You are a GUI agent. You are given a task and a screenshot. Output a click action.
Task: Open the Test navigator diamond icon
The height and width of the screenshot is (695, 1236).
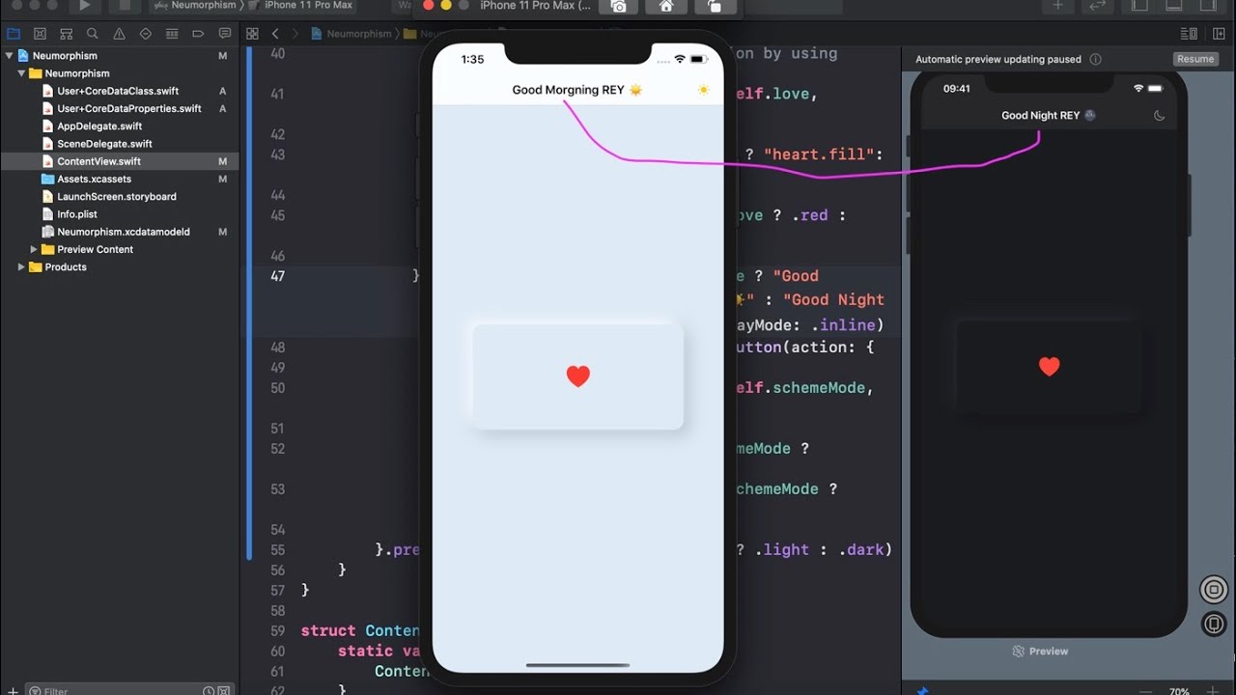[x=146, y=34]
